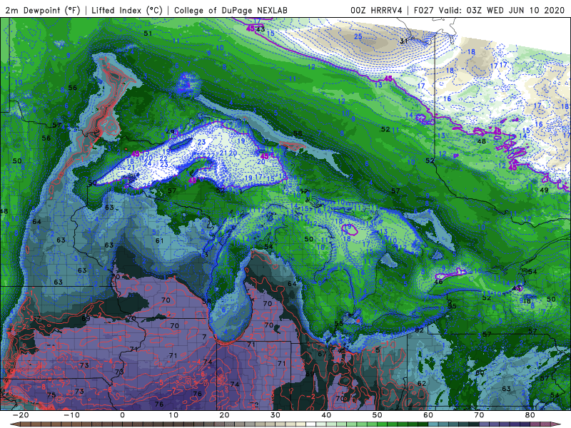571x428 pixels.
Task: Click the blue lifted index value '25'
Action: click(358, 36)
